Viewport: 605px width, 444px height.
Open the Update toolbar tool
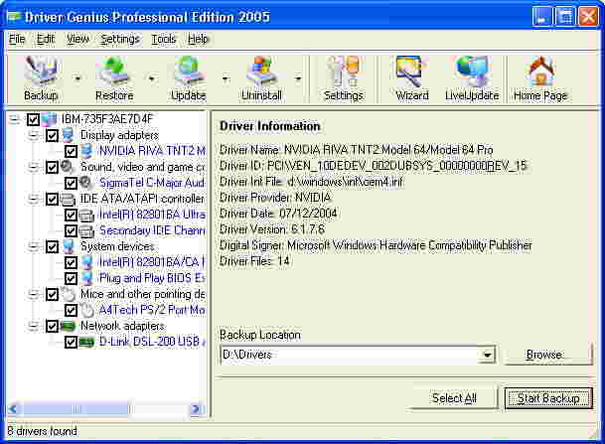pyautogui.click(x=189, y=79)
